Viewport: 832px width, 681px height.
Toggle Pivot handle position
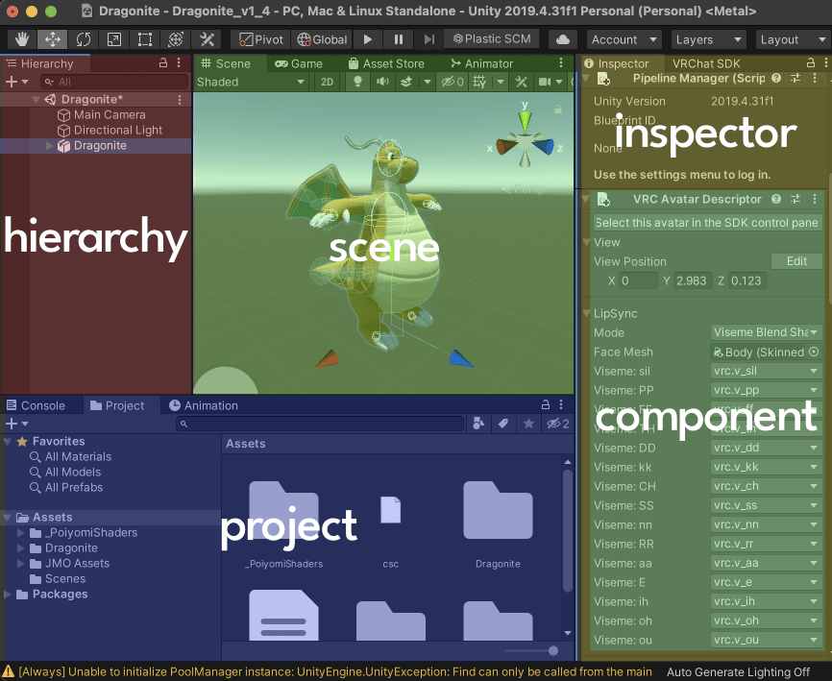click(x=260, y=39)
